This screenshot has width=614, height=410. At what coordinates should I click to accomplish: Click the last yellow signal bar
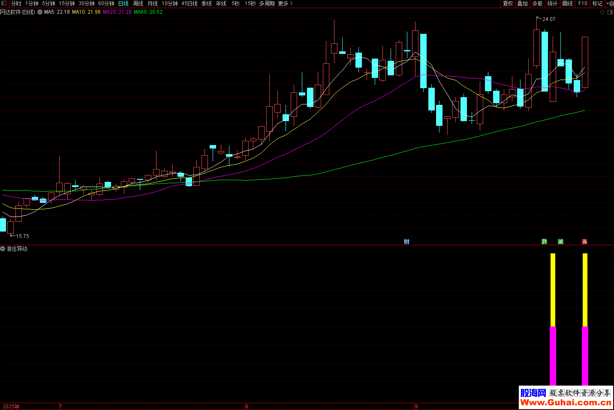[x=585, y=290]
